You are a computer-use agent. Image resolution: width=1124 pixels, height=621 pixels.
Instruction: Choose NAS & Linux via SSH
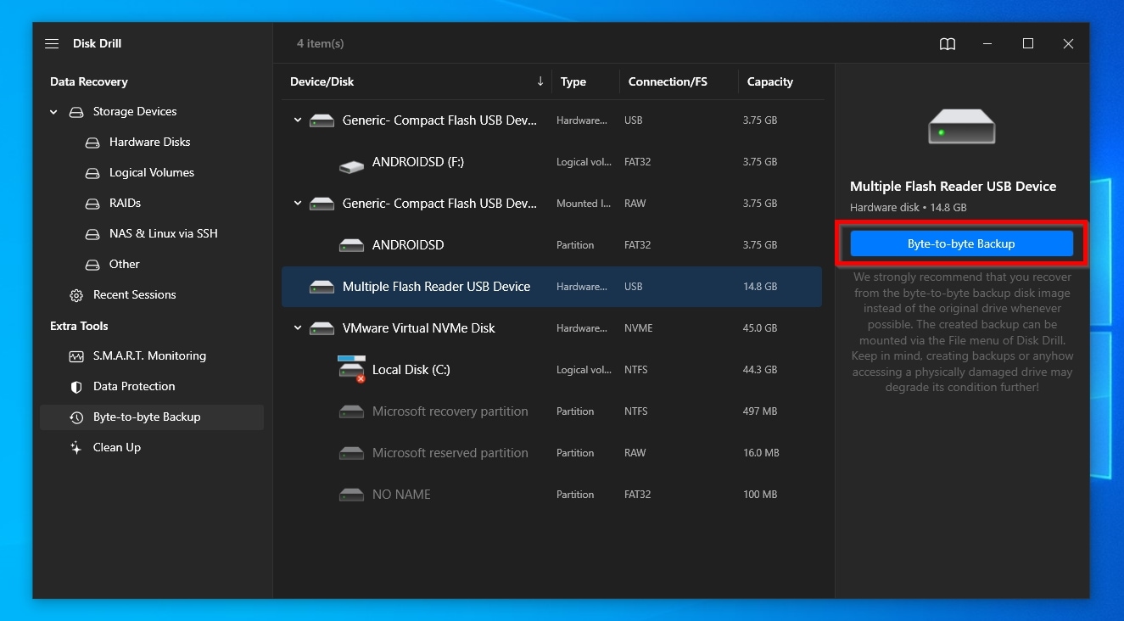163,234
